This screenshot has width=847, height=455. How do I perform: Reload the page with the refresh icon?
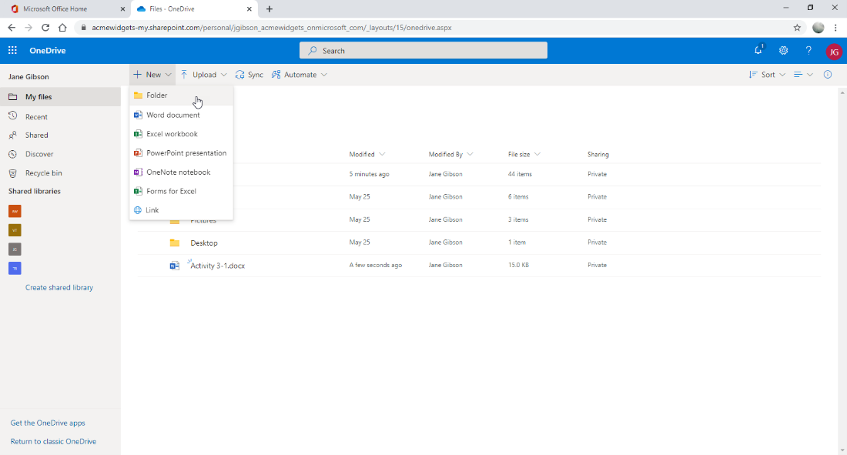click(x=45, y=28)
